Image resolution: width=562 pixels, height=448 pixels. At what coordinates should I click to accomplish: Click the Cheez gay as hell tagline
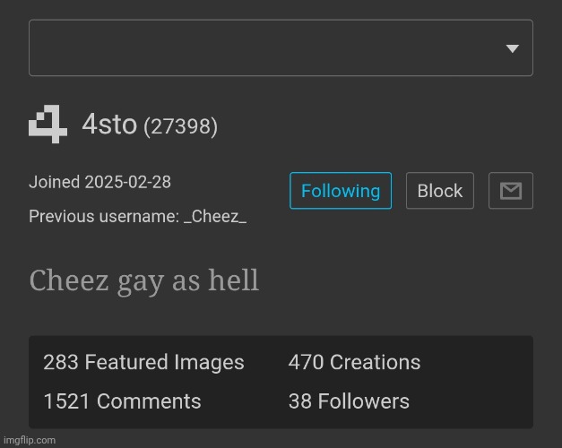tap(143, 281)
